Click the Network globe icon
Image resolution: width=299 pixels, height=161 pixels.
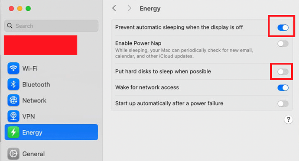13,100
